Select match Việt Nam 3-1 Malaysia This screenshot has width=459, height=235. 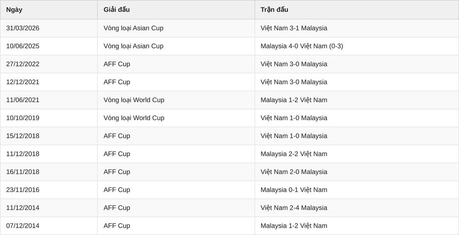357,28
